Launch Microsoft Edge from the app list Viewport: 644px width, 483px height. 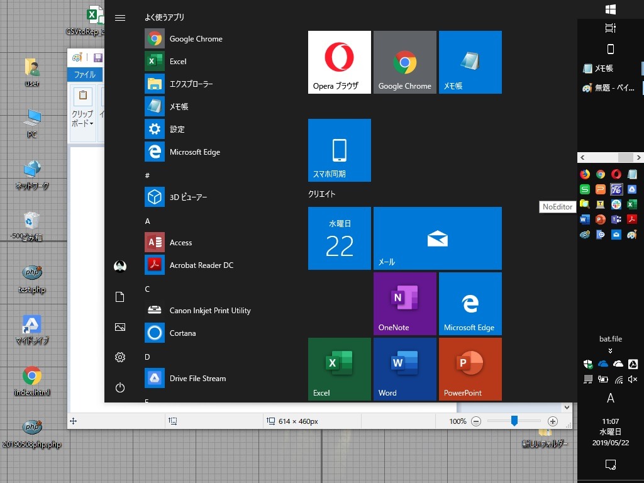[182, 152]
